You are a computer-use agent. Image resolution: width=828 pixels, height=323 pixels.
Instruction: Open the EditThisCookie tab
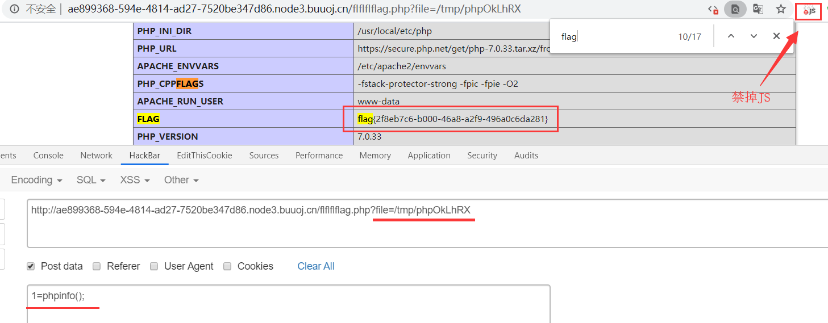(x=205, y=155)
